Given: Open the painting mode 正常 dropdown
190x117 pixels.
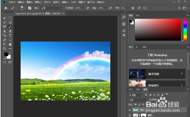Looking at the screenshot, I should coord(51,8).
